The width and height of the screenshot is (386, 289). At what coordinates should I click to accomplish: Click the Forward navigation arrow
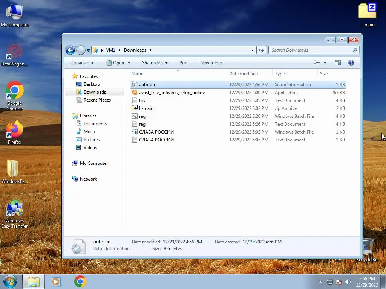pos(81,50)
